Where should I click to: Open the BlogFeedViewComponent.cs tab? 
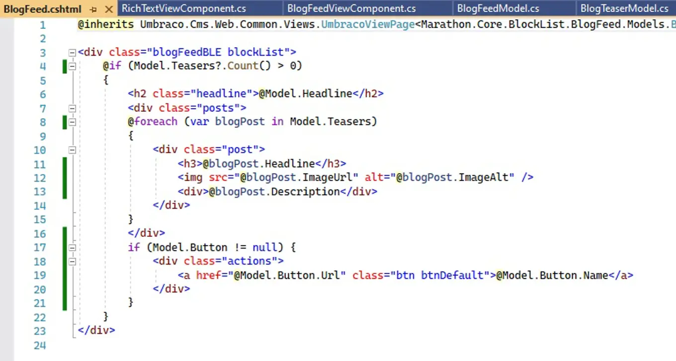pos(351,8)
